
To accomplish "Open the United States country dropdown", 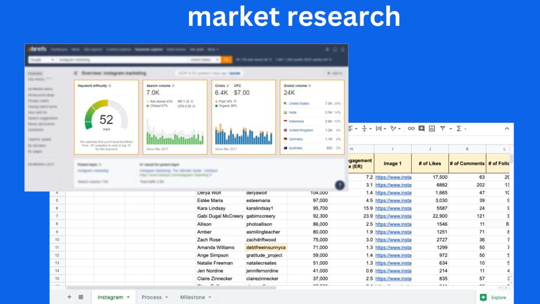I will (x=205, y=60).
